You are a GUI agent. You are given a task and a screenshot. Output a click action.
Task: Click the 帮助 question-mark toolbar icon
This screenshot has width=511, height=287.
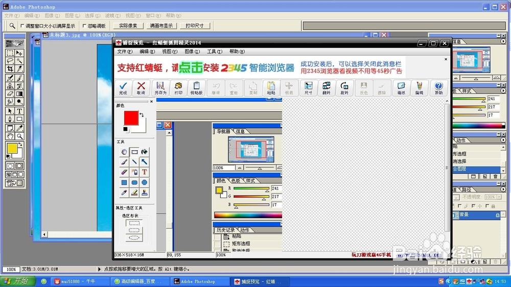click(x=438, y=88)
